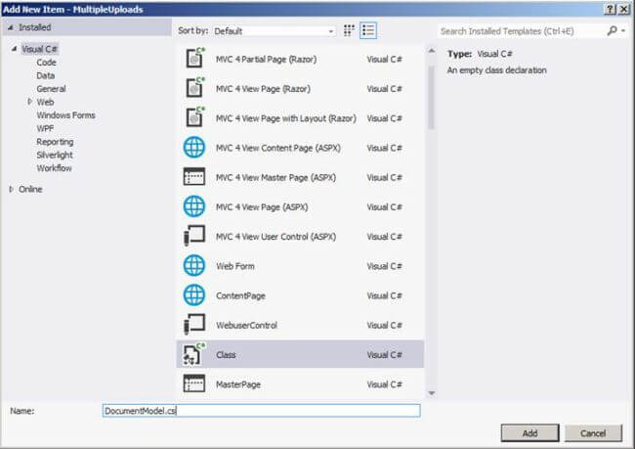The width and height of the screenshot is (635, 449).
Task: Select the Workflow category
Action: click(x=55, y=168)
